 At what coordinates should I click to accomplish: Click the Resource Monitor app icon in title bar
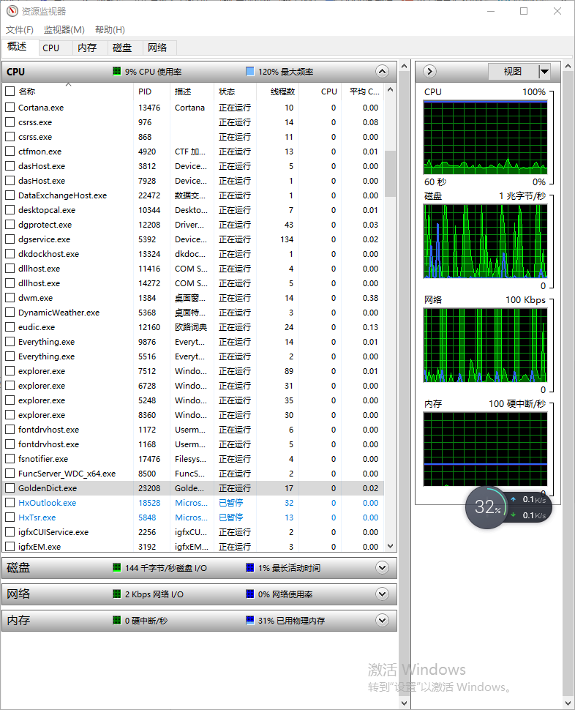(12, 11)
